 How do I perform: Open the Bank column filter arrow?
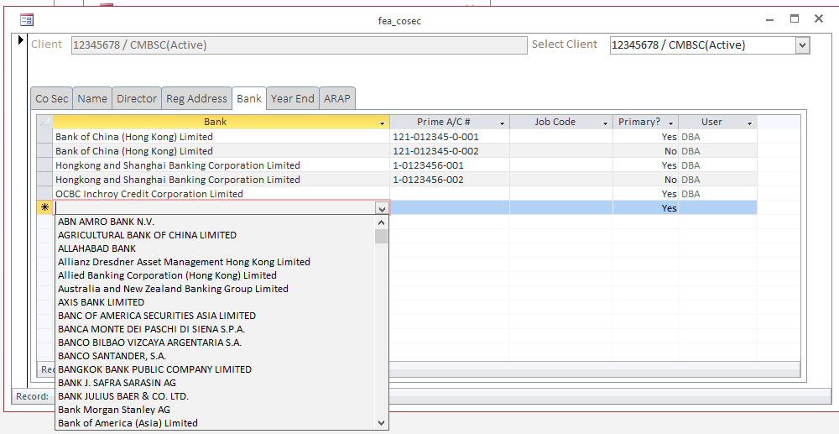click(x=382, y=123)
